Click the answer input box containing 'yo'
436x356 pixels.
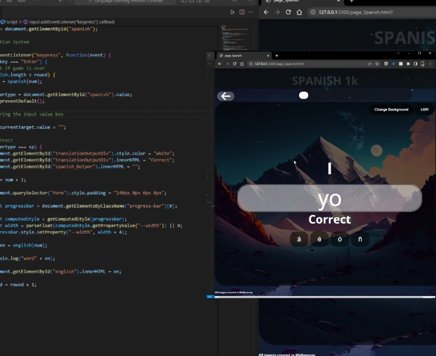(330, 198)
